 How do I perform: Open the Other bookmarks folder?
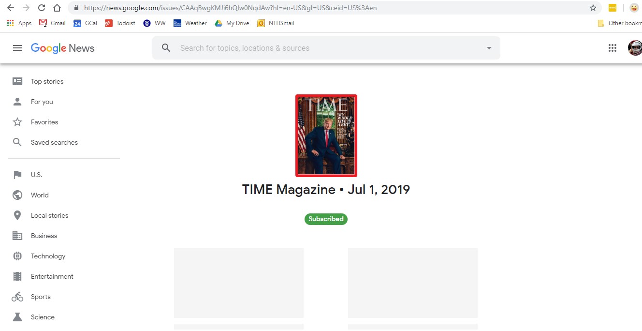[x=619, y=23]
